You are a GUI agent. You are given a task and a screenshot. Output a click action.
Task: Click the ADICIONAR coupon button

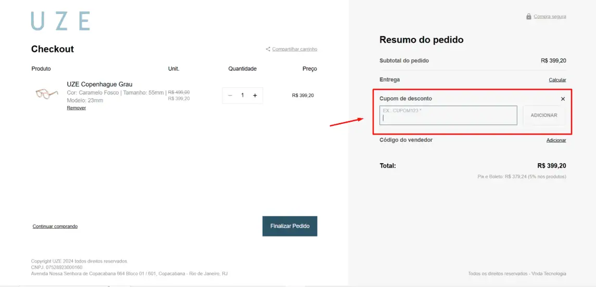point(544,115)
